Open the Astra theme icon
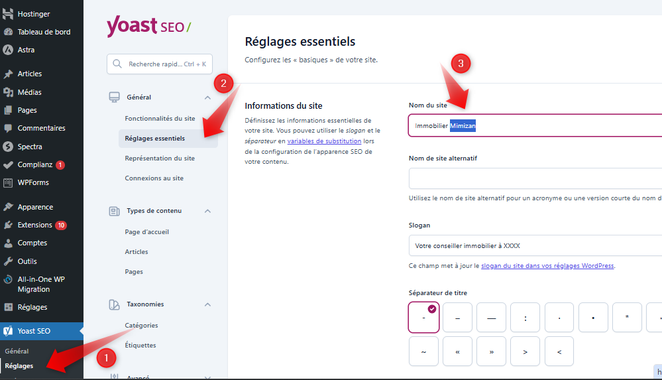This screenshot has width=662, height=380. 9,50
